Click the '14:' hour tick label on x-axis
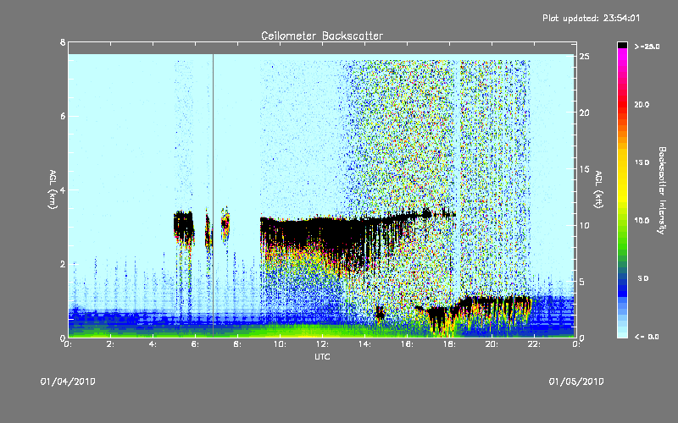This screenshot has height=423, width=678. click(364, 344)
